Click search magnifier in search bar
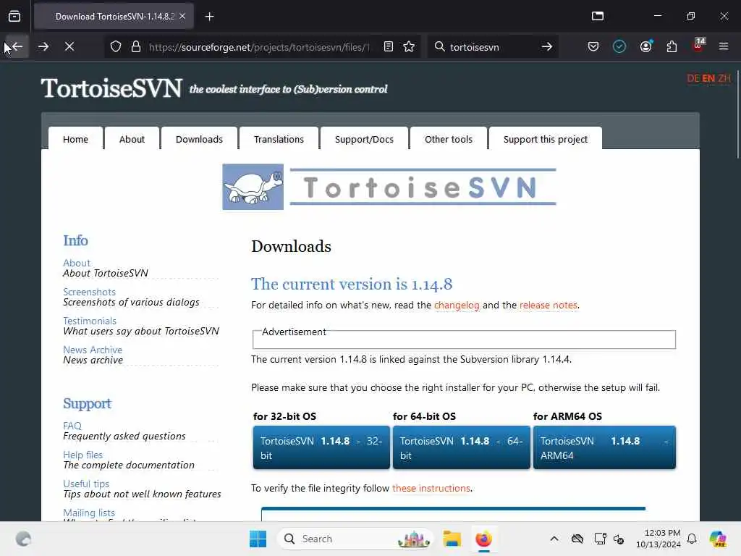 click(x=439, y=47)
